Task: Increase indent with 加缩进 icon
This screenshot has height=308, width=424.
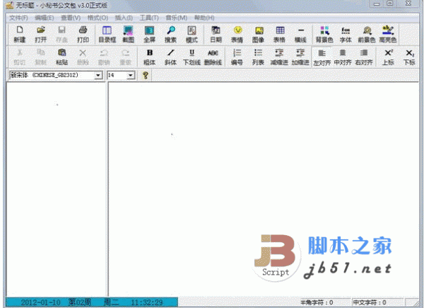Action: coord(300,57)
